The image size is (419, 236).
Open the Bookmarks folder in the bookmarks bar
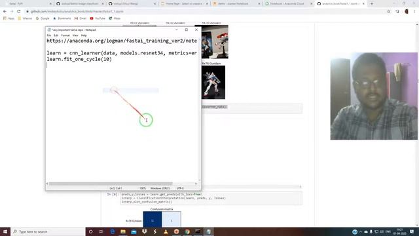click(62, 18)
